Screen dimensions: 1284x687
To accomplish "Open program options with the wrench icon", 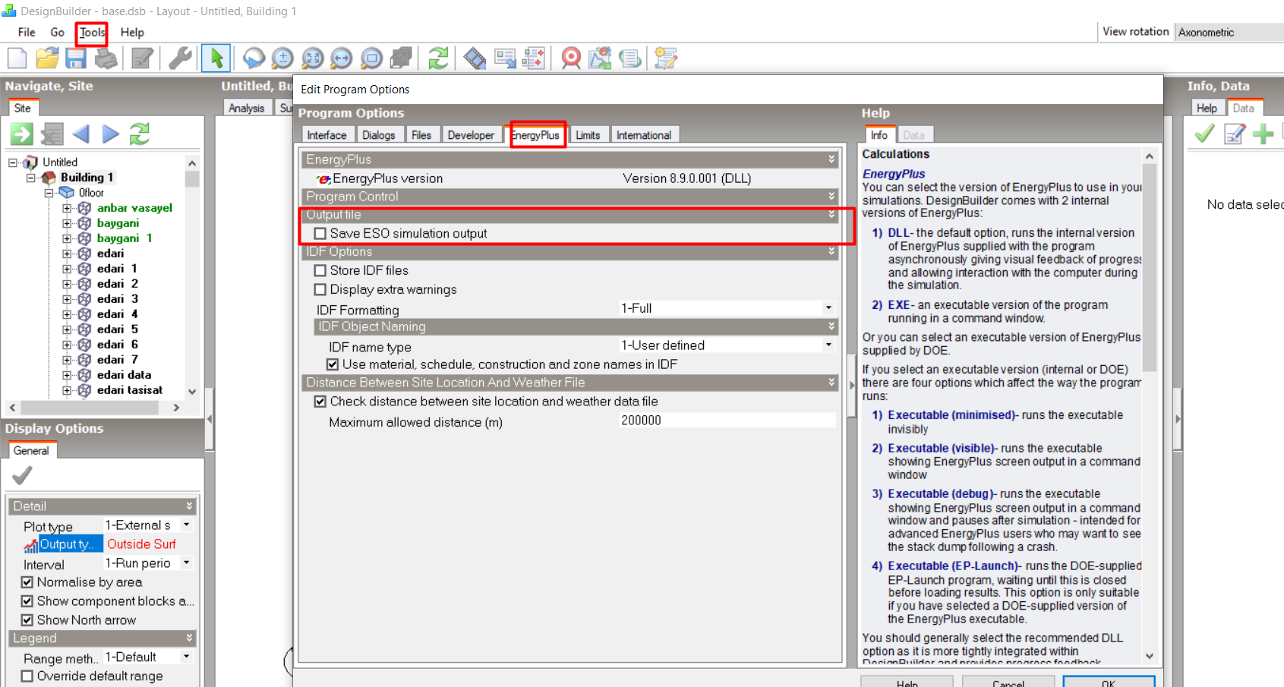I will (x=180, y=58).
